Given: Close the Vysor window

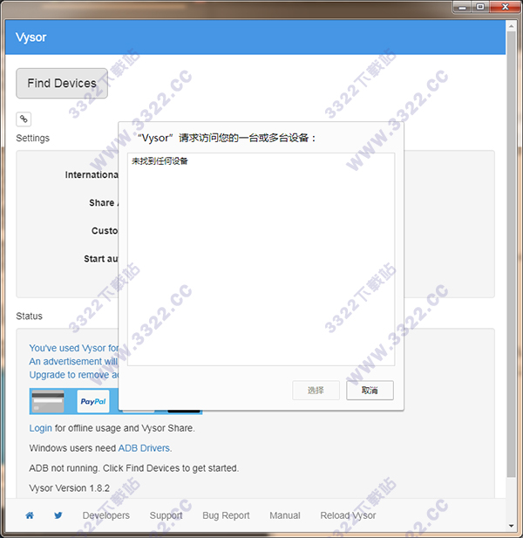Looking at the screenshot, I should click(x=505, y=7).
